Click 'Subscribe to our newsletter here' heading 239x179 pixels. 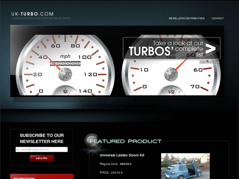(x=42, y=138)
